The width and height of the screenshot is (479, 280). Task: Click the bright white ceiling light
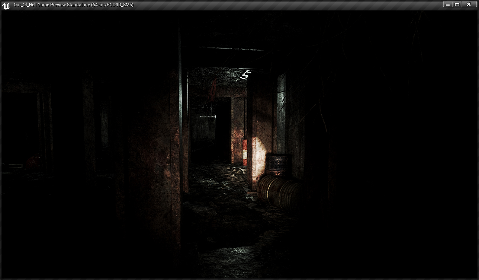tap(245, 74)
